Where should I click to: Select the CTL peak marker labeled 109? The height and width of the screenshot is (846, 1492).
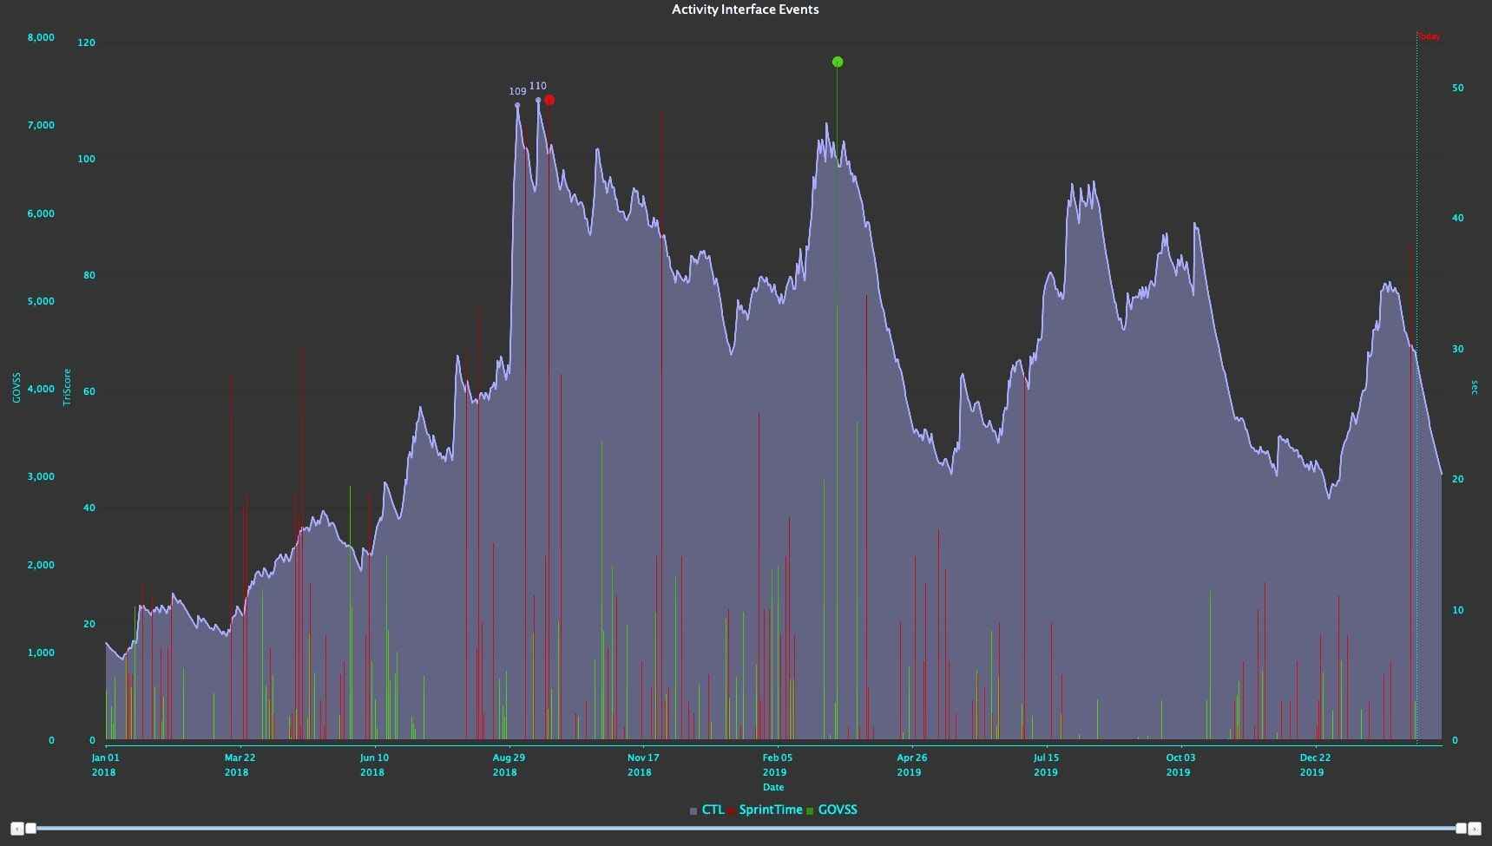pyautogui.click(x=517, y=105)
